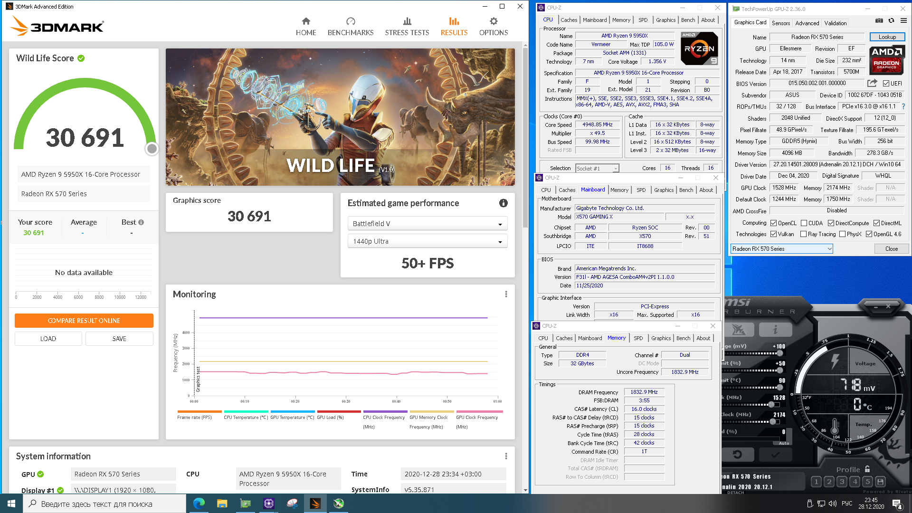Click the Close button in GPU-Z
The image size is (912, 513).
pyautogui.click(x=891, y=249)
